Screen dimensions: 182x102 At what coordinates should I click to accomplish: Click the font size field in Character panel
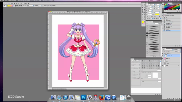click(150, 7)
